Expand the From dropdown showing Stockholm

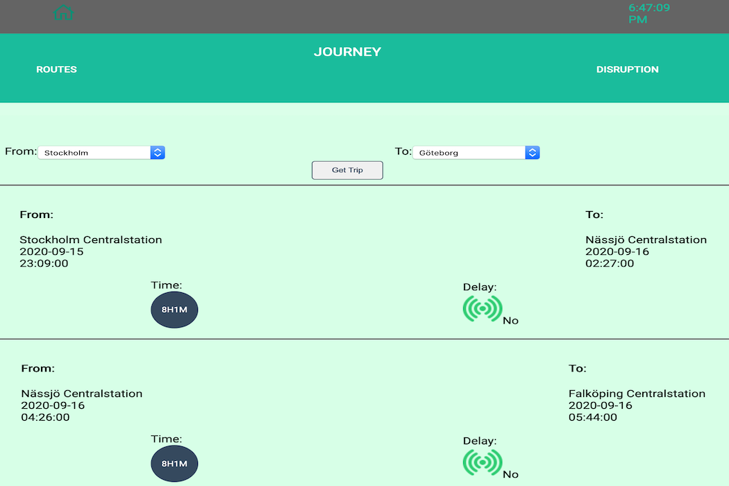tap(101, 153)
